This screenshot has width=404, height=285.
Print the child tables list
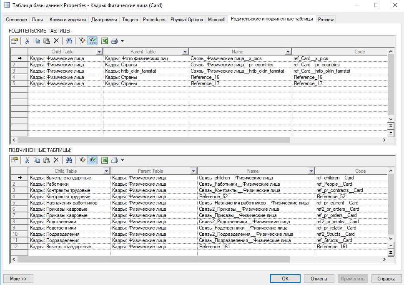(114, 160)
